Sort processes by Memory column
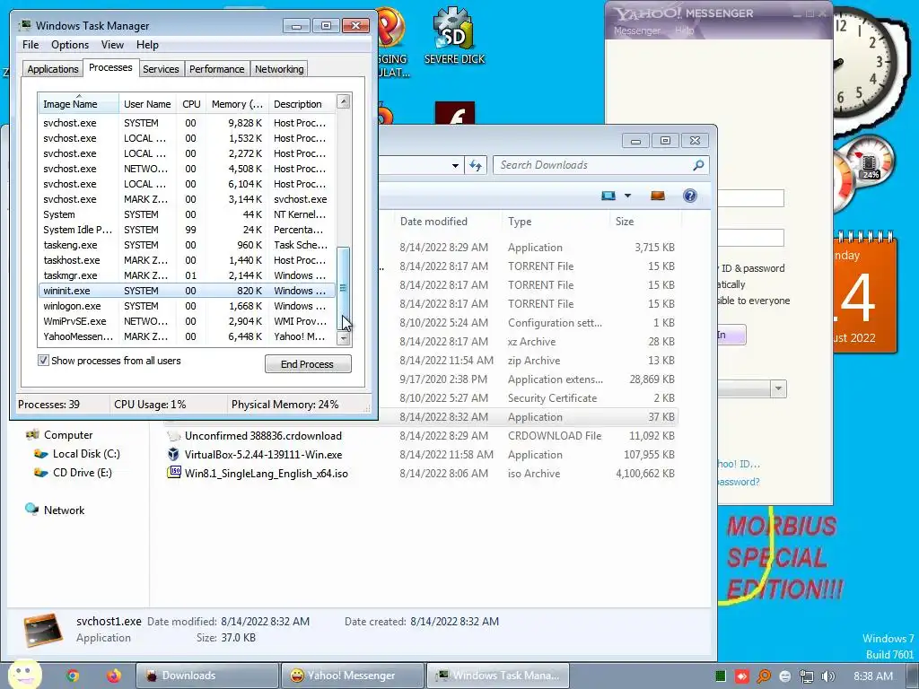 [x=237, y=104]
